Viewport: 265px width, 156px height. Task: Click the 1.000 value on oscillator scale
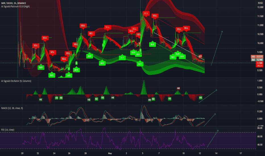[x=260, y=81]
